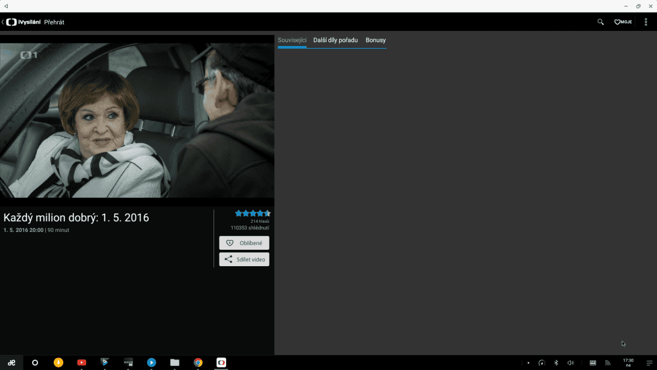Switch to Bonusy tab

point(375,40)
